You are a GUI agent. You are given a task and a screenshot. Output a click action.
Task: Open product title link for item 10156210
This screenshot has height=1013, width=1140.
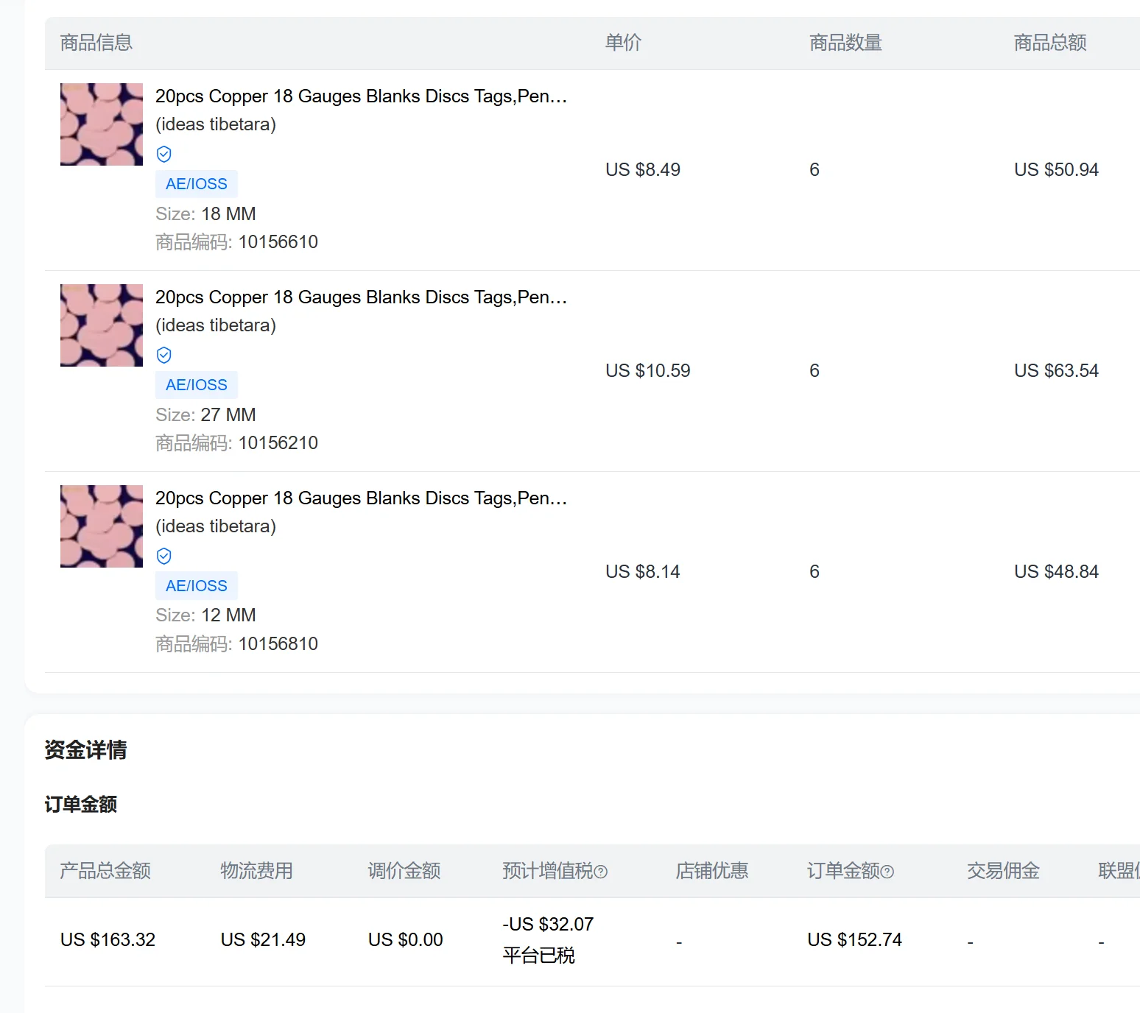click(361, 297)
